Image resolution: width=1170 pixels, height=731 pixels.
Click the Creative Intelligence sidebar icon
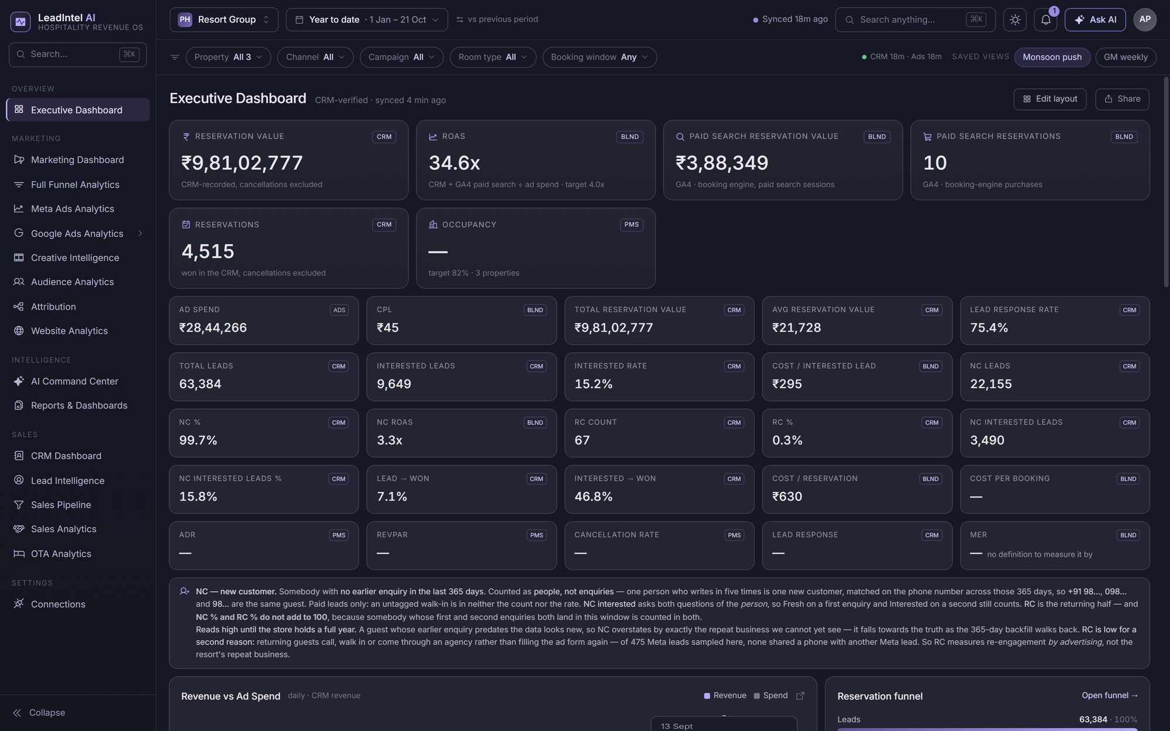[x=19, y=257]
